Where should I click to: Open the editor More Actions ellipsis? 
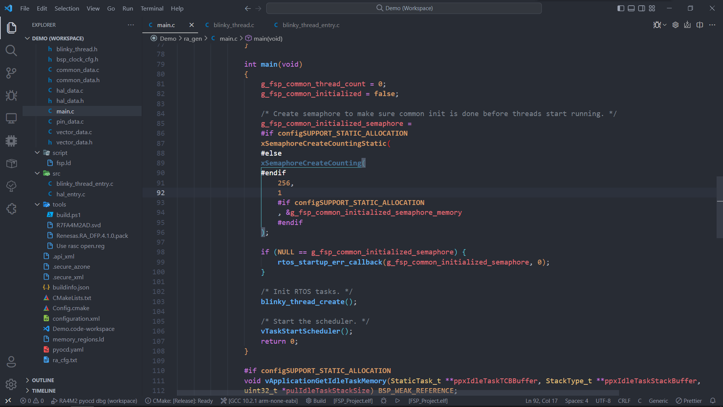pyautogui.click(x=712, y=25)
